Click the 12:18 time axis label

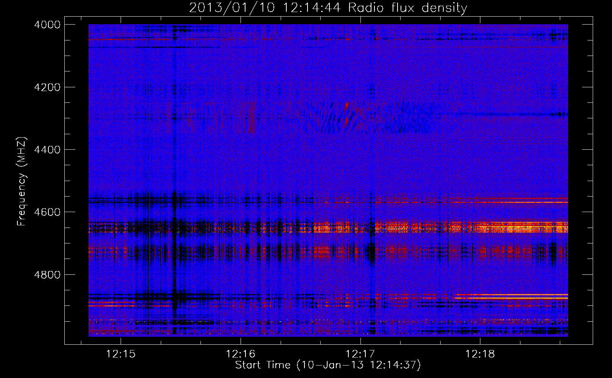click(480, 354)
